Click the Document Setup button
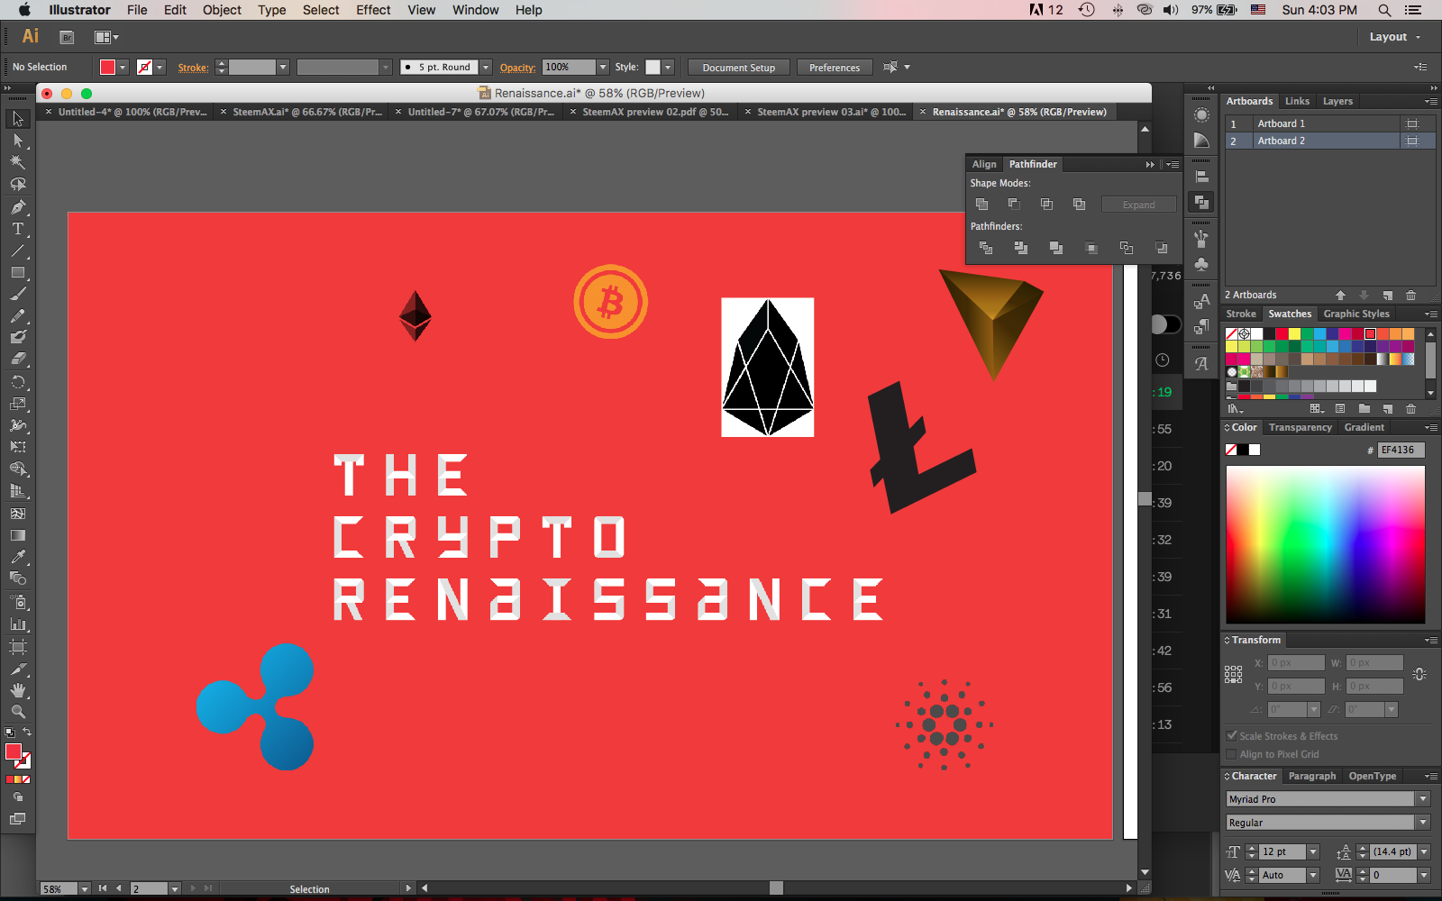Image resolution: width=1442 pixels, height=901 pixels. [x=738, y=68]
